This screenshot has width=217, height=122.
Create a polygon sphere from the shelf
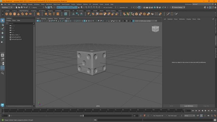(x=6, y=14)
